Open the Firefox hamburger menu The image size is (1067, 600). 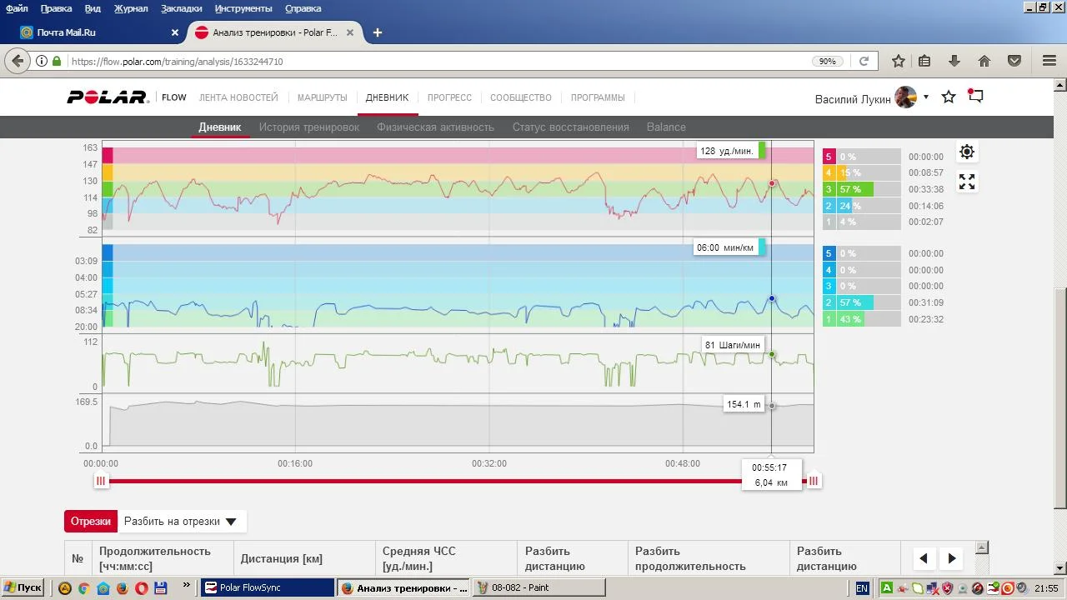click(x=1049, y=61)
